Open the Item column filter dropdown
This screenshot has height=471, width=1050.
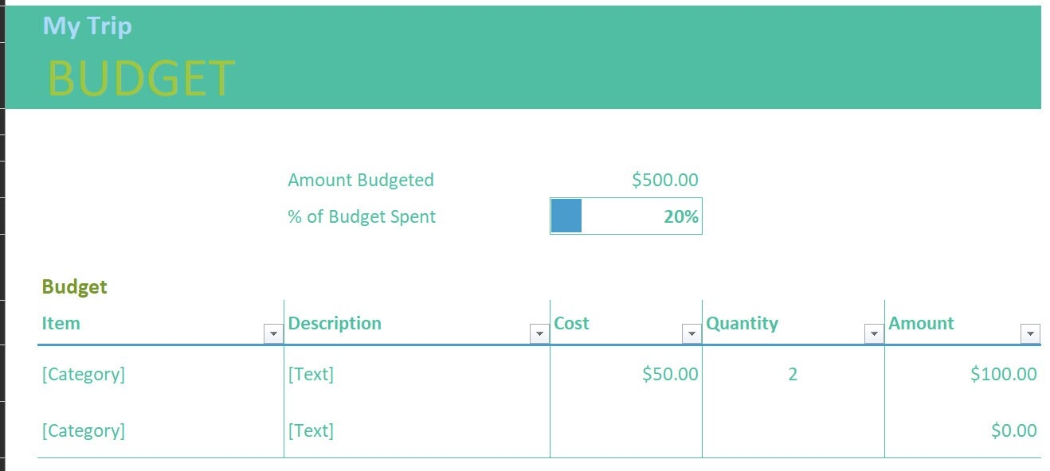[x=273, y=333]
